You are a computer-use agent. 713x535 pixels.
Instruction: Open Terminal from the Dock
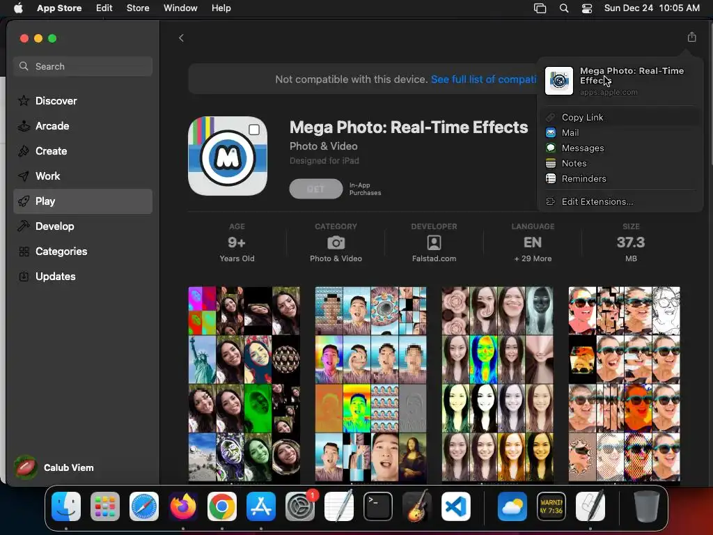pos(378,506)
